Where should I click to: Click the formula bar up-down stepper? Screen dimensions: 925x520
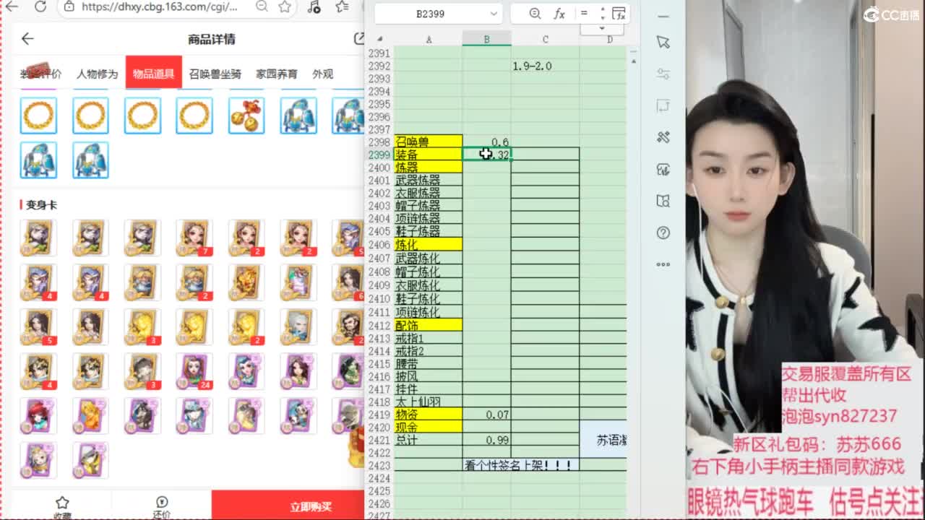[x=602, y=14]
